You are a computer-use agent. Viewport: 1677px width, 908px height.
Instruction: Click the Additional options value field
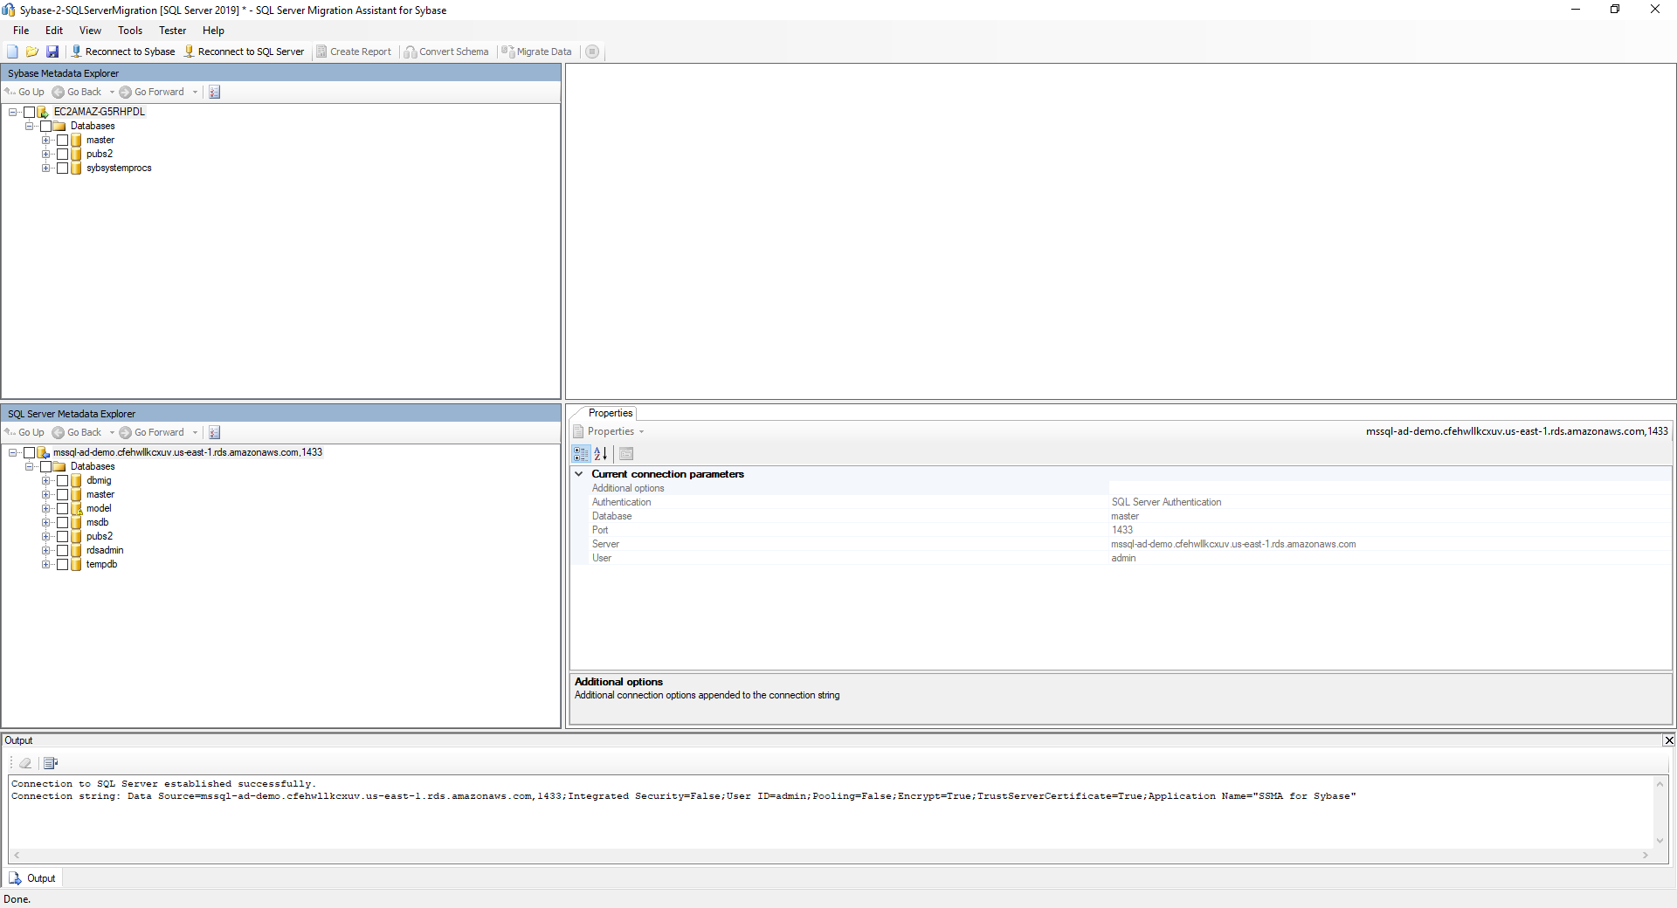(1390, 488)
